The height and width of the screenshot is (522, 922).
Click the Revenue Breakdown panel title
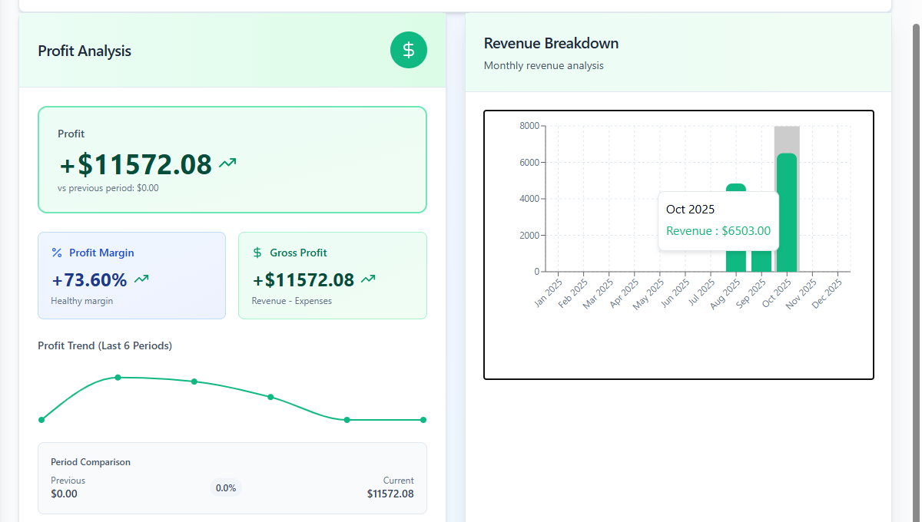(550, 43)
